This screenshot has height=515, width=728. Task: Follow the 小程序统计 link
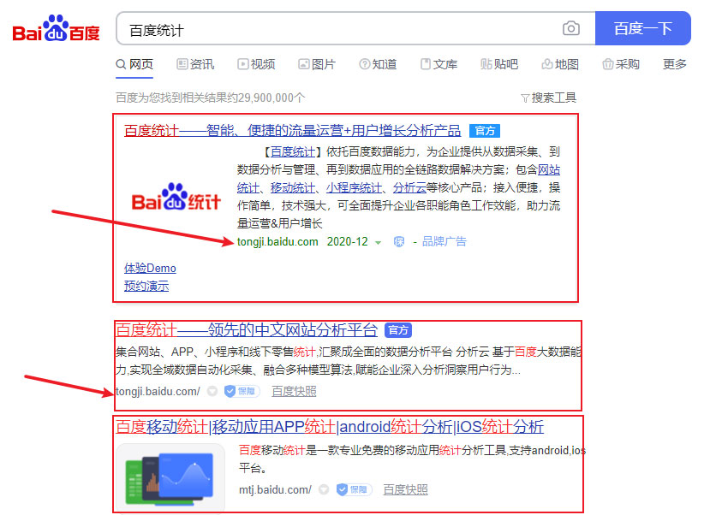click(x=354, y=187)
